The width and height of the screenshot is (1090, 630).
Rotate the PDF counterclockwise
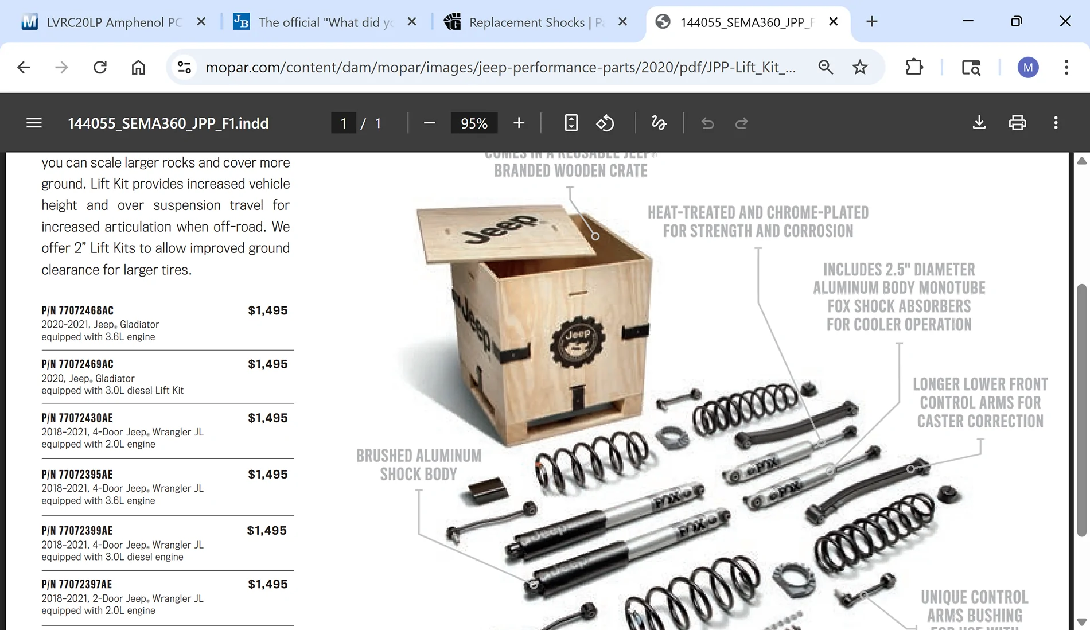click(605, 123)
